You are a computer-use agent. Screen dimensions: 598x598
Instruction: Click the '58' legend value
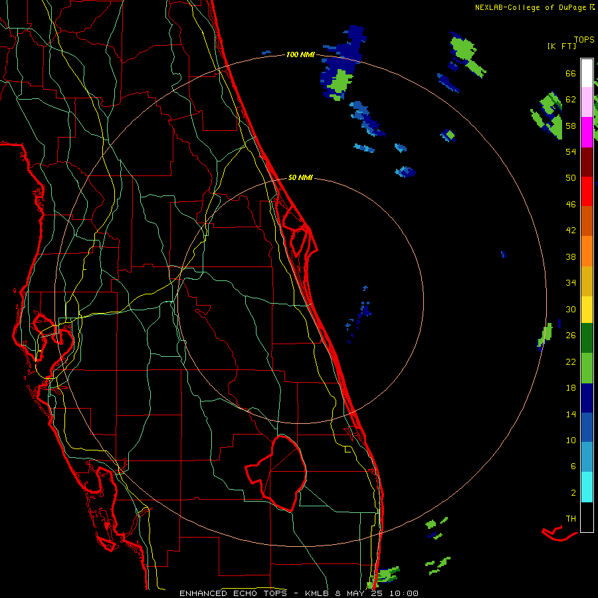coord(571,126)
